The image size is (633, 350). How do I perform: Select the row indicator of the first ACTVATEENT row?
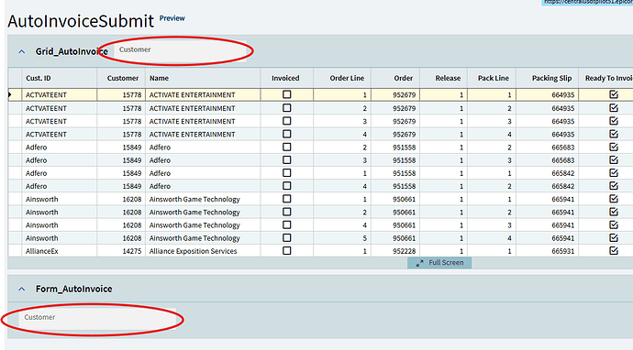tap(15, 94)
